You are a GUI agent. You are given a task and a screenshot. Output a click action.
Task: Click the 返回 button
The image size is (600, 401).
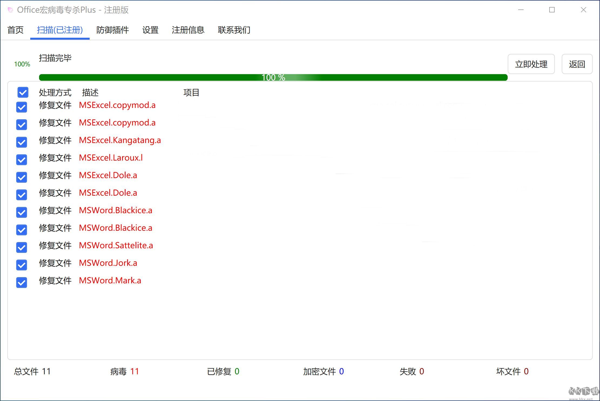[x=577, y=64]
